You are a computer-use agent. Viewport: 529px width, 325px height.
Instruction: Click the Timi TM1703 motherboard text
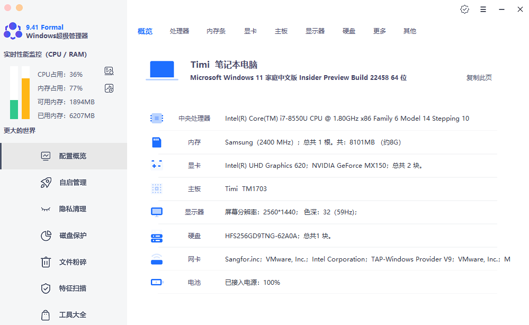pyautogui.click(x=246, y=189)
